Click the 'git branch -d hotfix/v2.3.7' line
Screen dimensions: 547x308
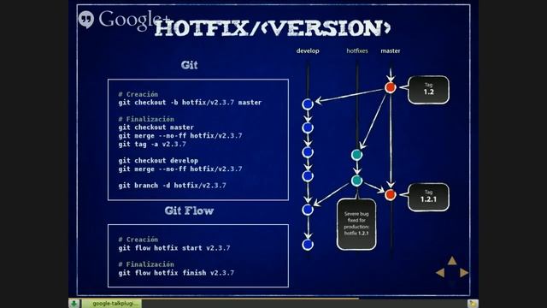[x=172, y=186]
